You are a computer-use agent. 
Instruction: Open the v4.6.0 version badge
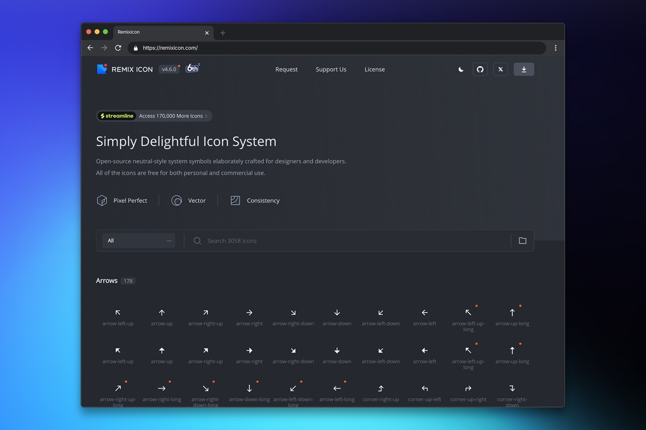point(169,69)
